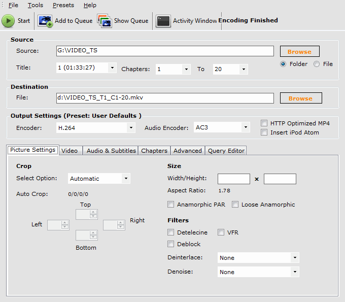This screenshot has width=345, height=302.
Task: Open the Tools menu
Action: click(36, 5)
